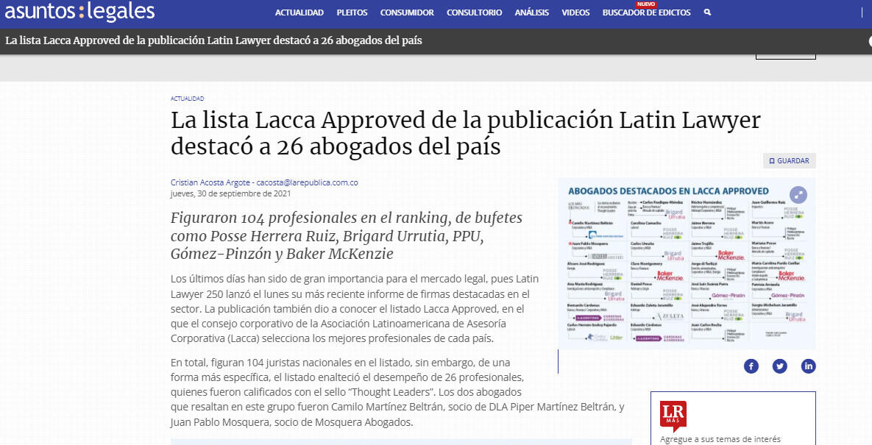872x445 pixels.
Task: Save article with the Guardar button
Action: pyautogui.click(x=789, y=161)
